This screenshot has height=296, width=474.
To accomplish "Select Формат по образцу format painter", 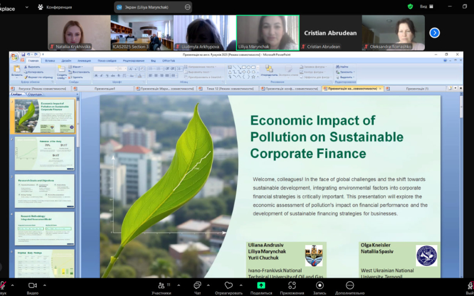I will [38, 77].
